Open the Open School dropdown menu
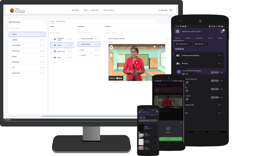 76,10
